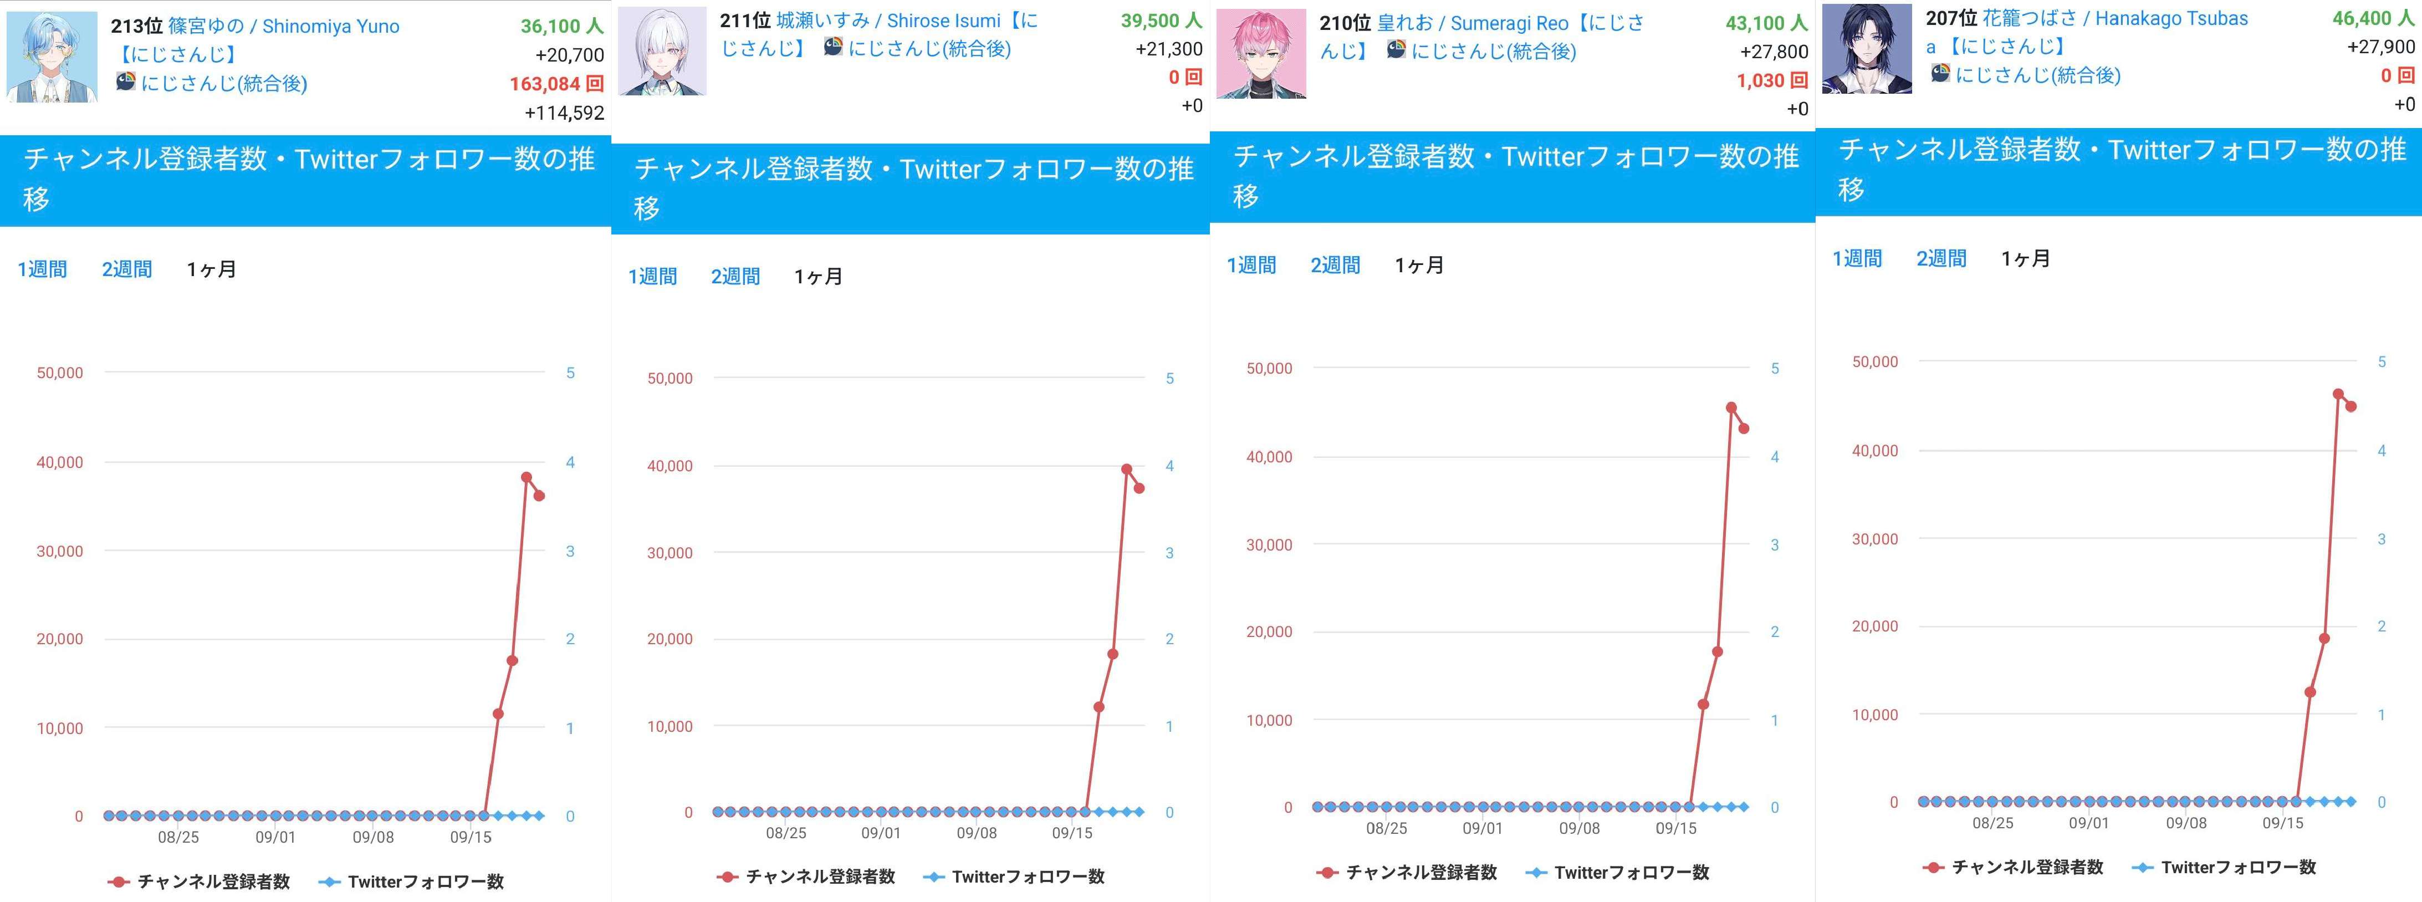Click Shirose Isumi's avatar thumbnail

tap(662, 52)
